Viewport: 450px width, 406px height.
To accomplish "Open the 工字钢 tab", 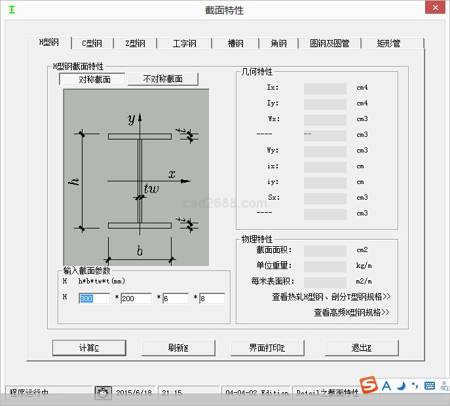I will point(184,43).
